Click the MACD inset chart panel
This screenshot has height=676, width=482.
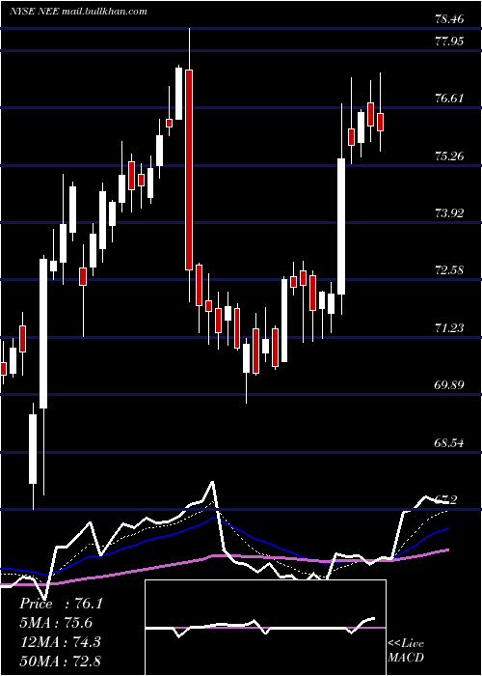coord(265,628)
